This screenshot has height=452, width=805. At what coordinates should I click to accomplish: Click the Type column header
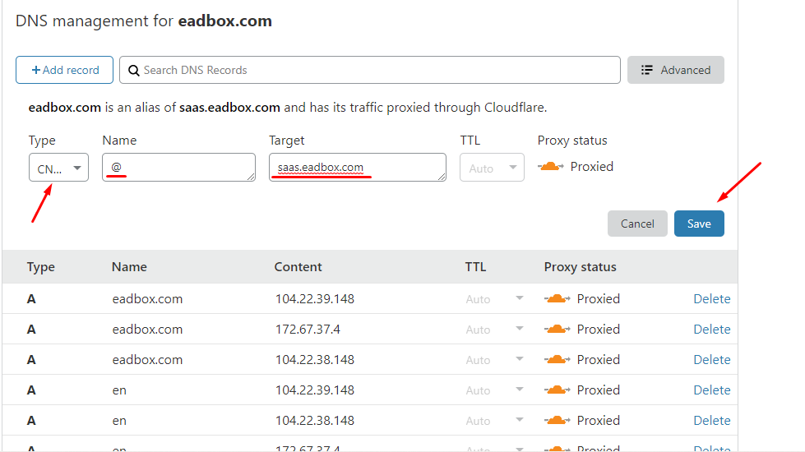pyautogui.click(x=40, y=267)
